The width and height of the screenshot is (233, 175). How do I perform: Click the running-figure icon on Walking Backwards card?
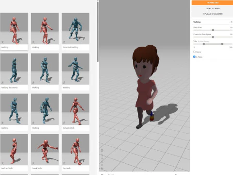point(2,83)
